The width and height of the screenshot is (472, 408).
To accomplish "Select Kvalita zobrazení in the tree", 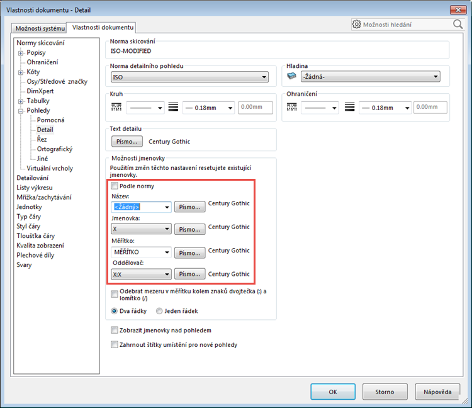I will coord(40,245).
